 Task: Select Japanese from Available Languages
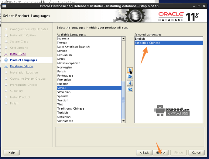pos(63,38)
